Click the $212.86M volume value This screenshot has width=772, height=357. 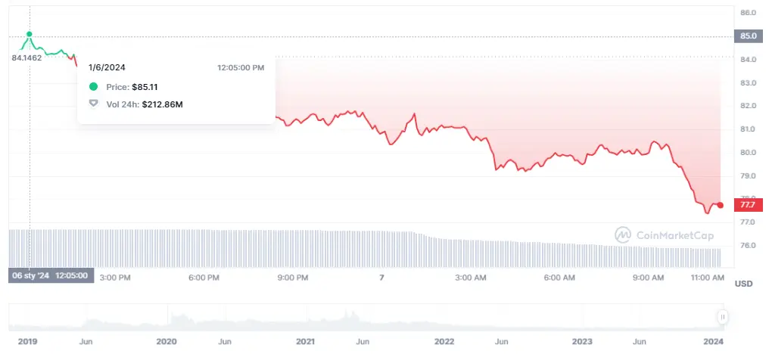point(162,104)
